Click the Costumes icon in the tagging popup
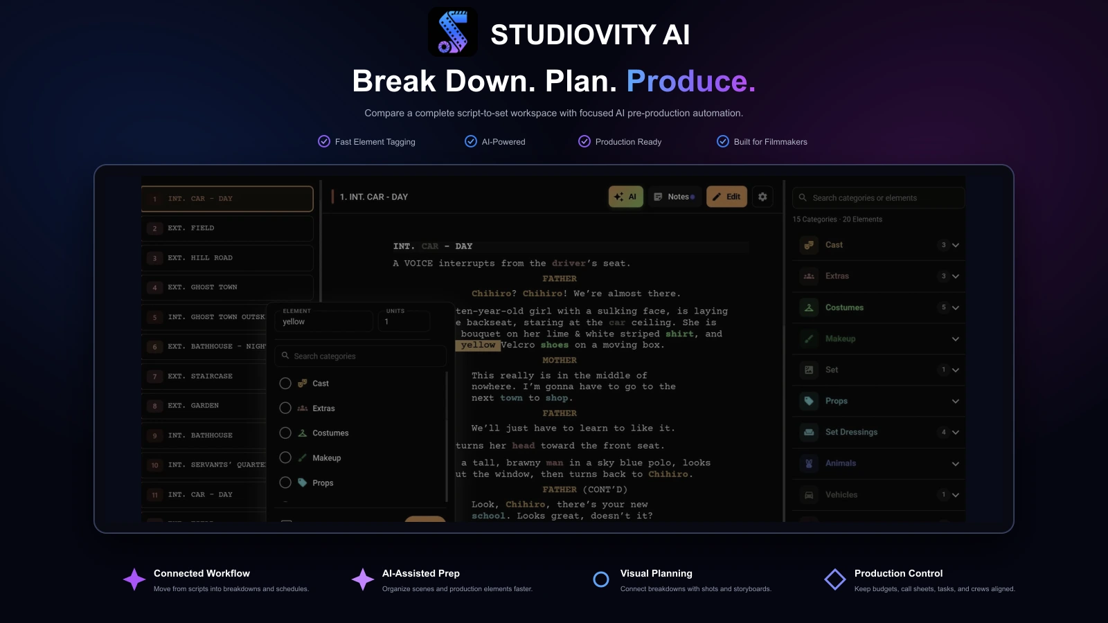Image resolution: width=1108 pixels, height=623 pixels. click(x=303, y=433)
